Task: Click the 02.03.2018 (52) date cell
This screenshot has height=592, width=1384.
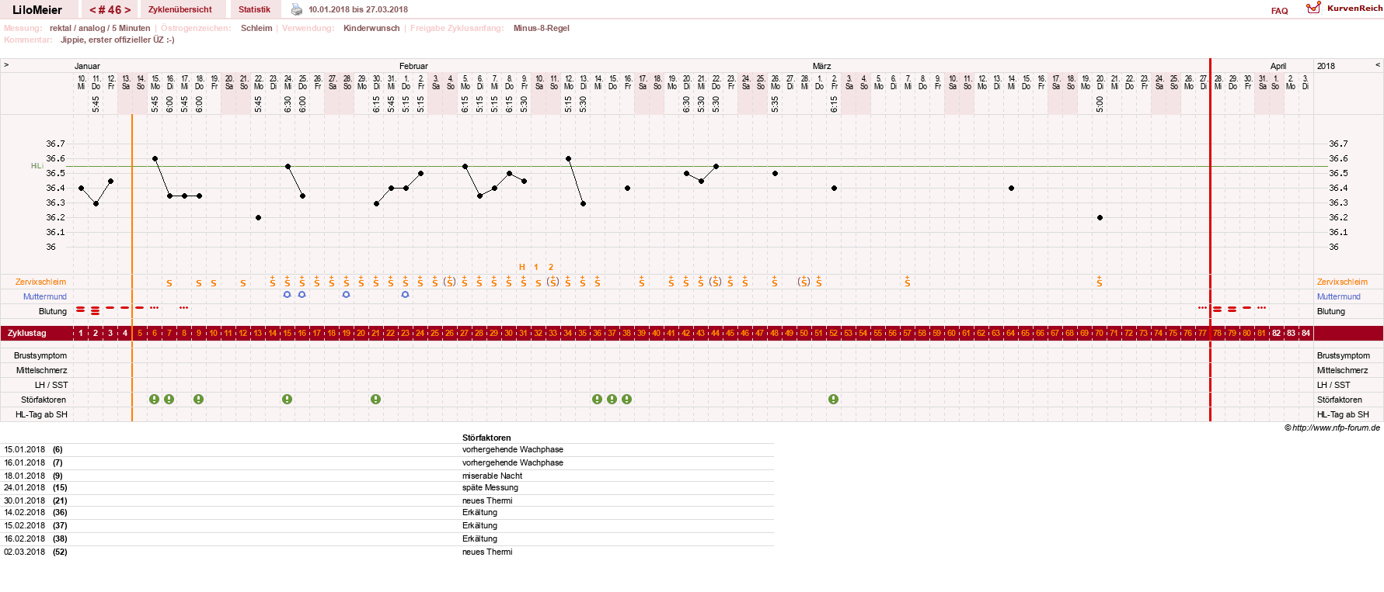Action: tap(36, 552)
